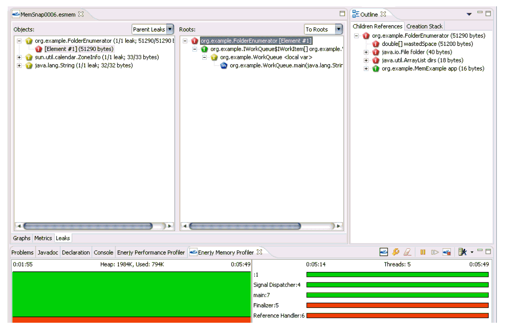Open the Outline view menu arrow
The height and width of the screenshot is (325, 505).
[469, 15]
